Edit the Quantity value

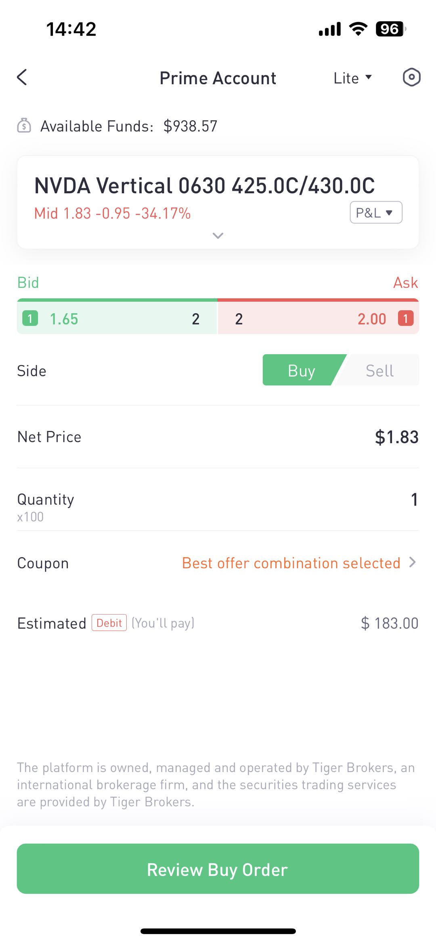414,500
